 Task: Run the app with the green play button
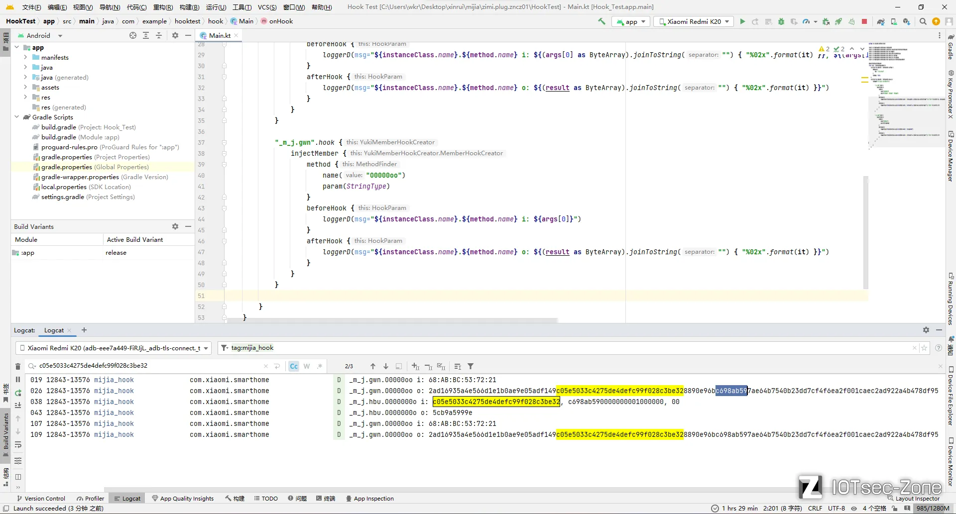tap(742, 21)
